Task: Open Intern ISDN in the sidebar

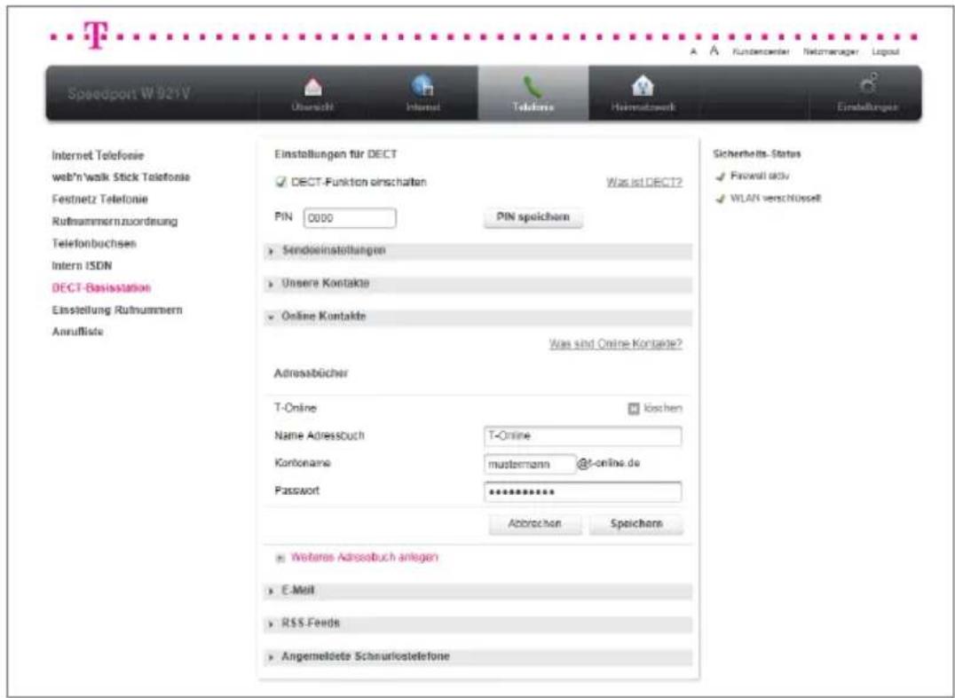Action: pyautogui.click(x=82, y=266)
